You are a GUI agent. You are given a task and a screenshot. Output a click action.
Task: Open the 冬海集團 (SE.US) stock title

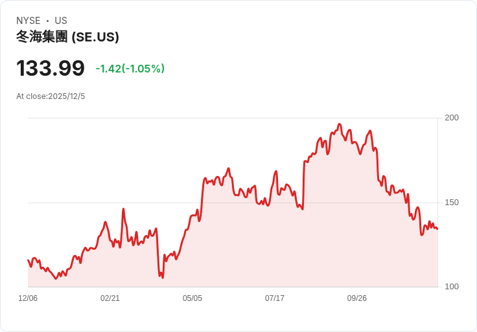[x=67, y=37]
